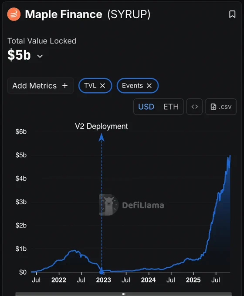Click the $3b y-axis label
Screen dimensions: 244x296
tap(21, 202)
